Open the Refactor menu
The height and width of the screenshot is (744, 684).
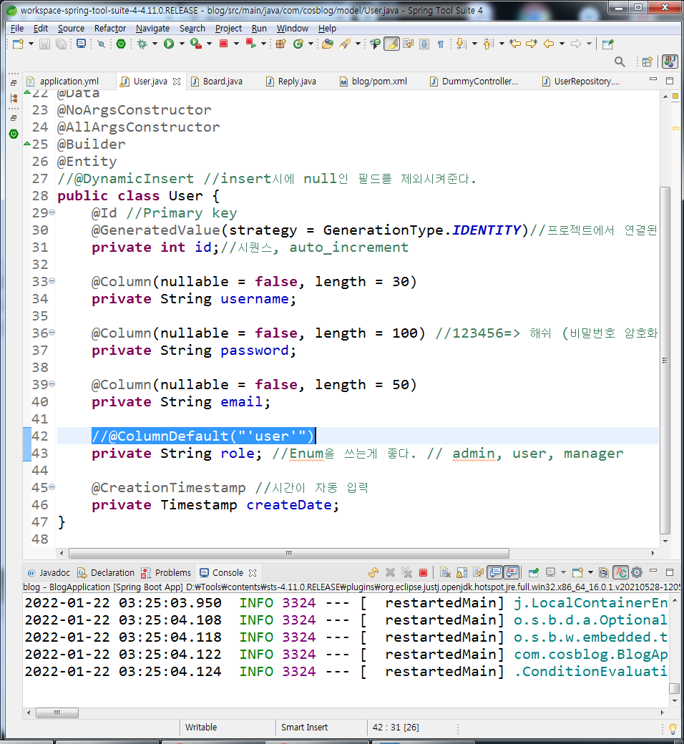point(110,29)
